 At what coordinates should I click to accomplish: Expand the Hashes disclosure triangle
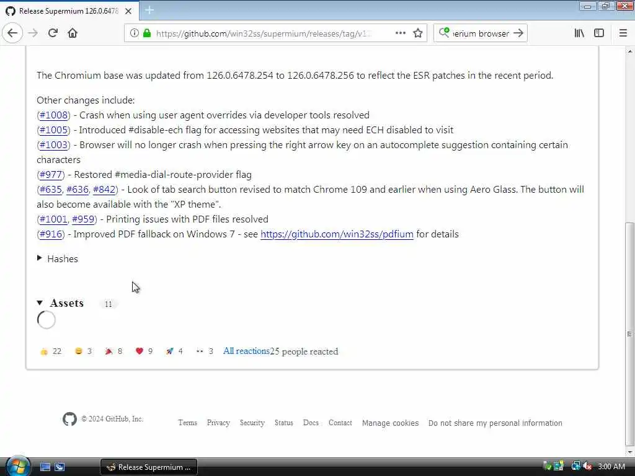[39, 258]
